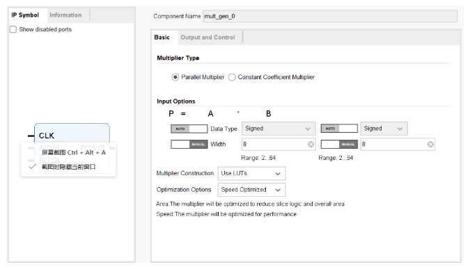The width and height of the screenshot is (470, 269).
Task: Switch to the Output and Control tab
Action: point(207,38)
